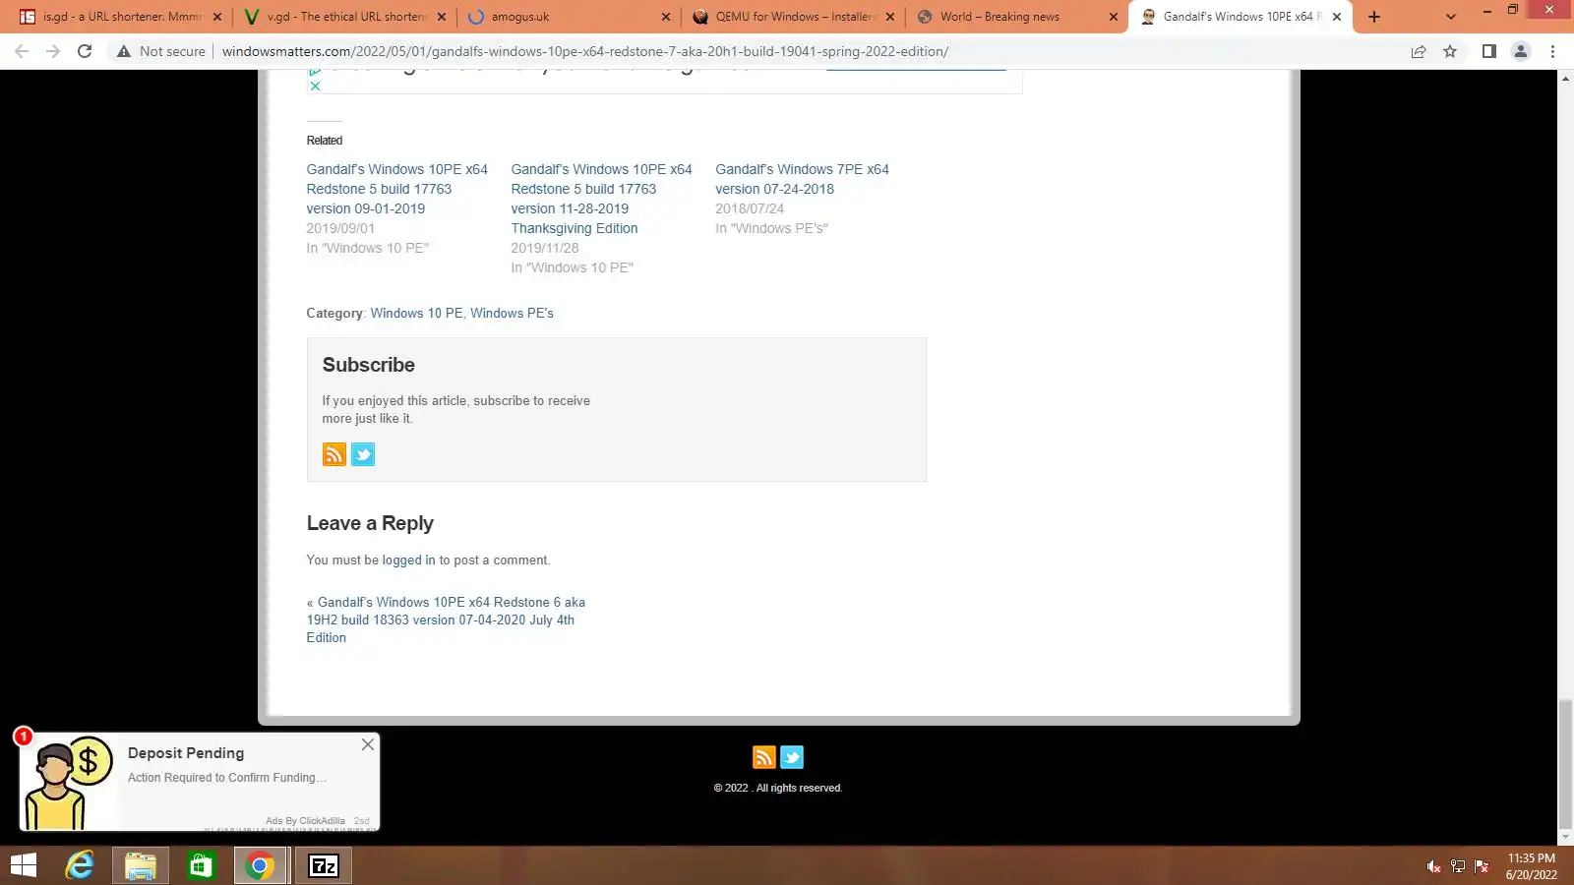The image size is (1574, 885).
Task: Close the Deposit Pending ad popup
Action: coord(368,744)
